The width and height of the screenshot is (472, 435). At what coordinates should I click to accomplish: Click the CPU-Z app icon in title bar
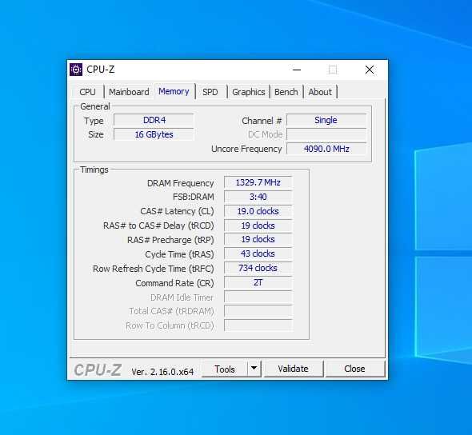tap(76, 70)
